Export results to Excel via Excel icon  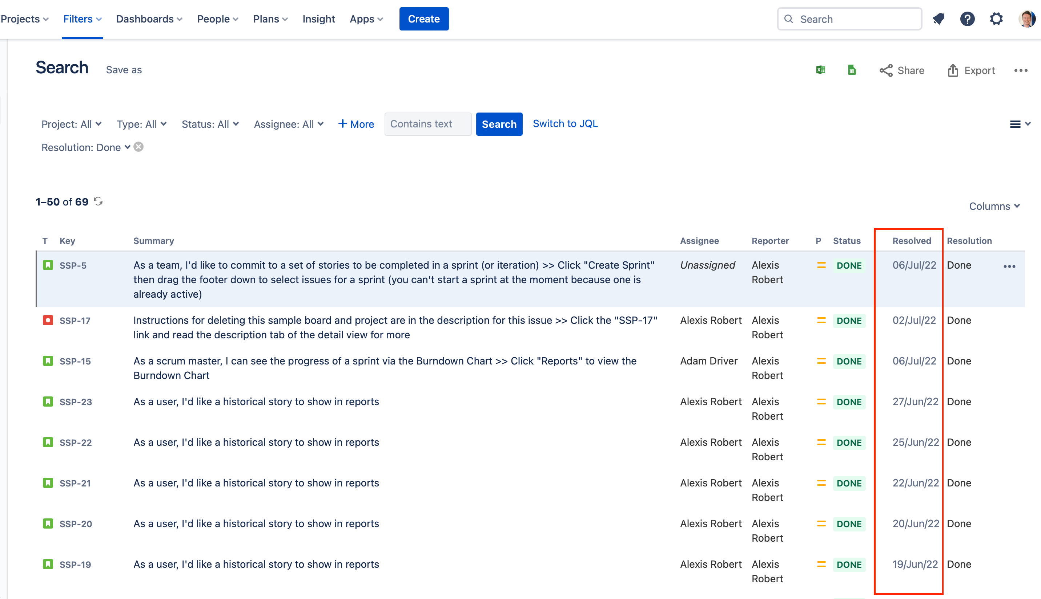(x=820, y=70)
